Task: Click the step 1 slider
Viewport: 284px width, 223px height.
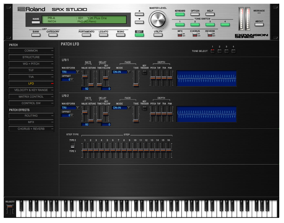Action: [85, 150]
